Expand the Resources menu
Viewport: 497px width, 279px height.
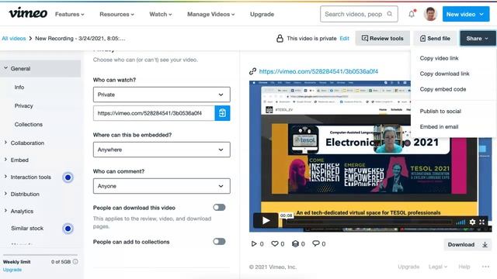click(116, 14)
